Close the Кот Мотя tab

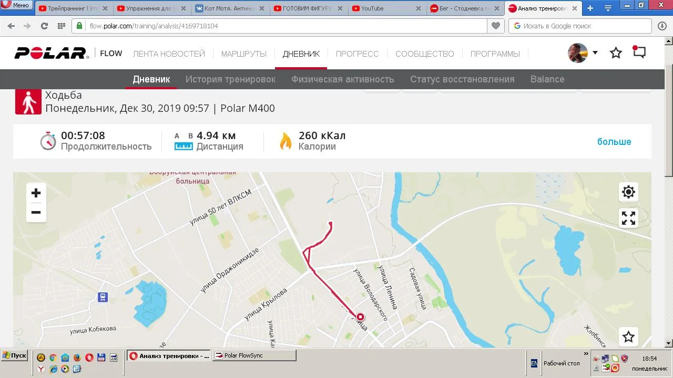pos(262,8)
